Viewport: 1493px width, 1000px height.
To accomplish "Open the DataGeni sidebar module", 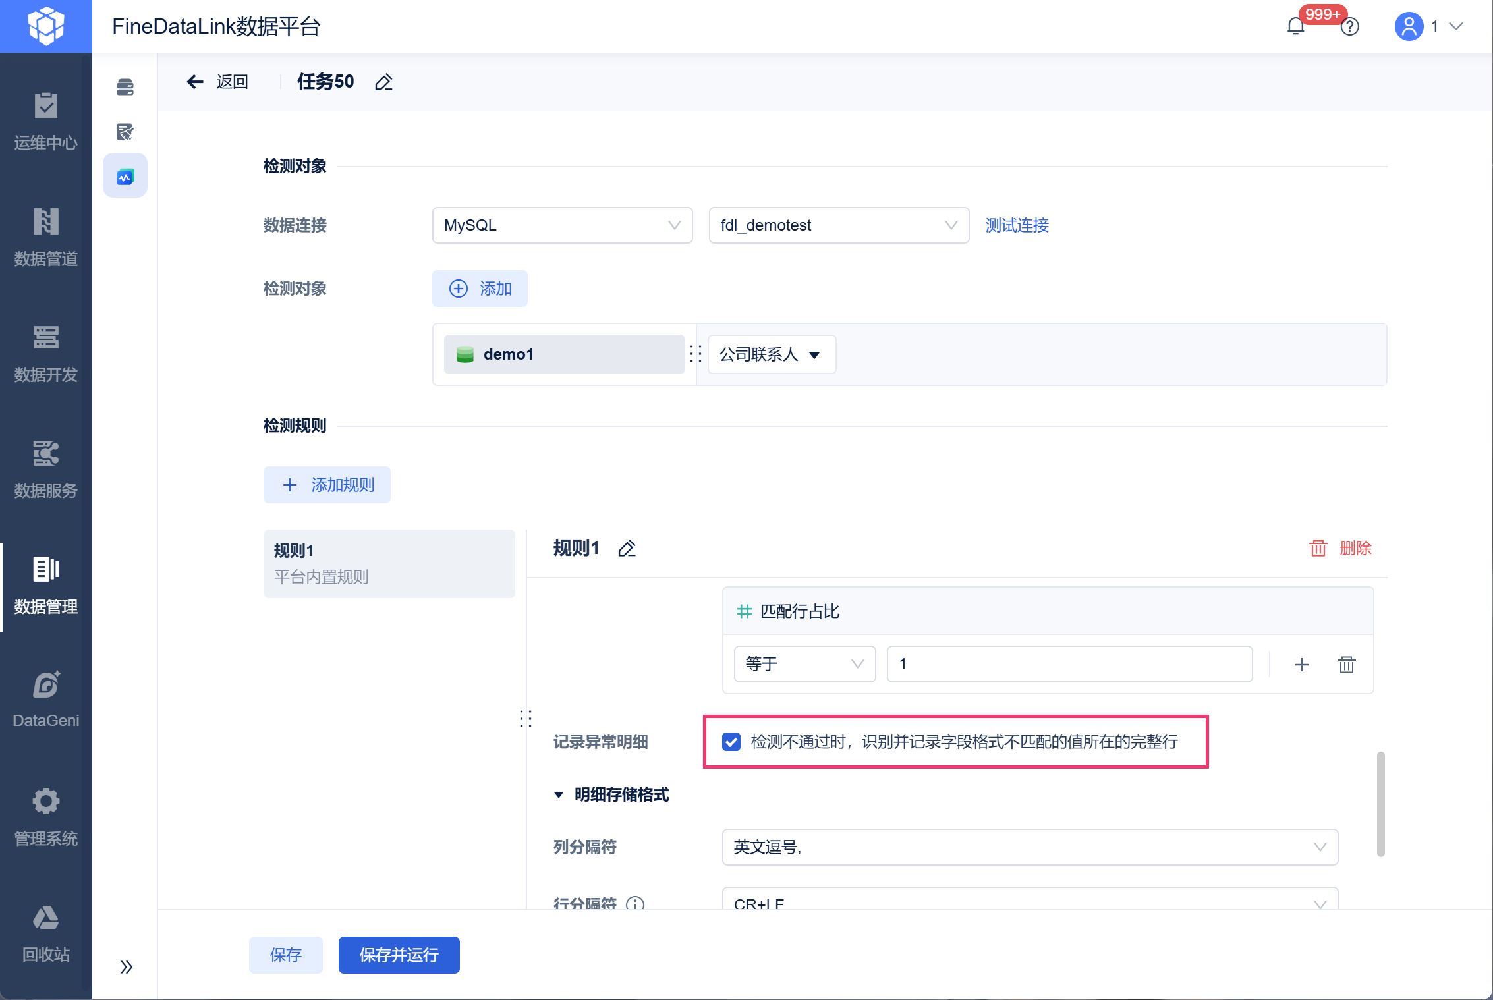I will 46,698.
